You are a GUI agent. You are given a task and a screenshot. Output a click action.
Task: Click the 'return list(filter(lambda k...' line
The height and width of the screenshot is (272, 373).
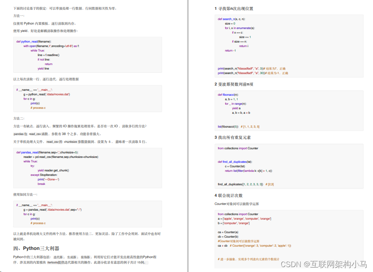(248, 171)
